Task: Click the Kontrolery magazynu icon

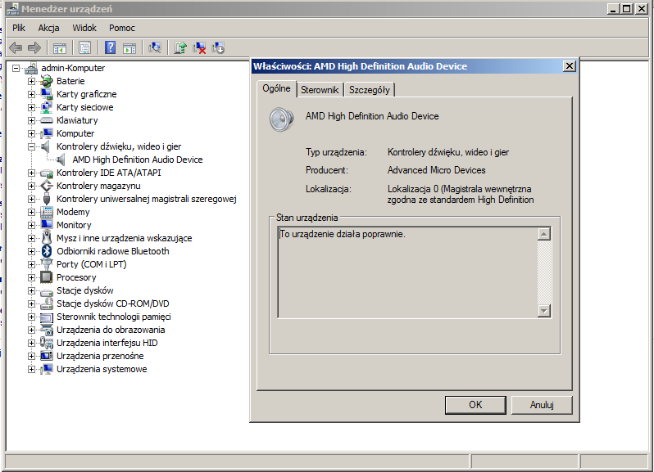Action: (x=46, y=186)
